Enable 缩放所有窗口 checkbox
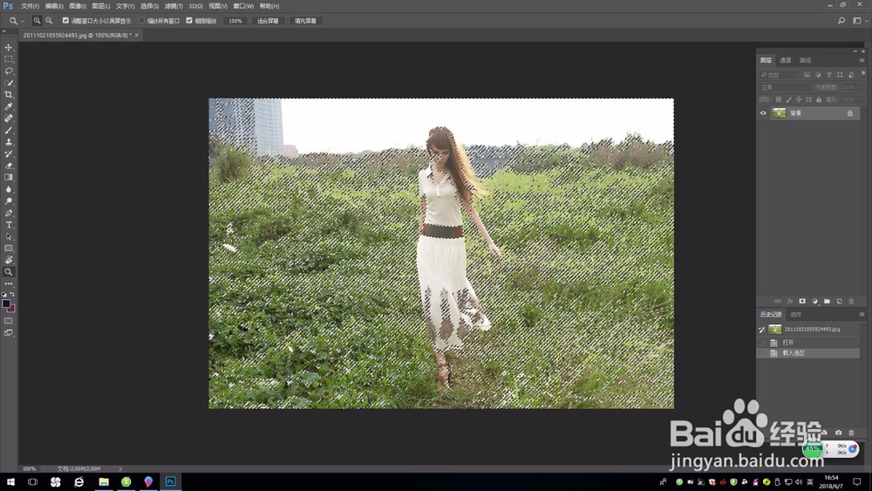 point(141,21)
